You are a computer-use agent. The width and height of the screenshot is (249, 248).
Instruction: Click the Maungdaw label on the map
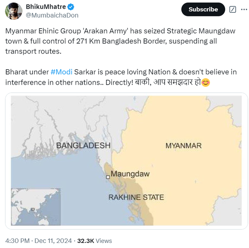pyautogui.click(x=130, y=174)
